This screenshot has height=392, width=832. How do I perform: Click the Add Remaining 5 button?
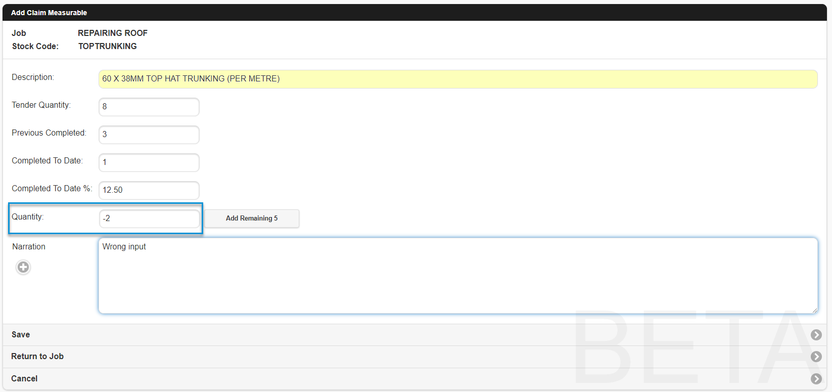[x=252, y=219]
